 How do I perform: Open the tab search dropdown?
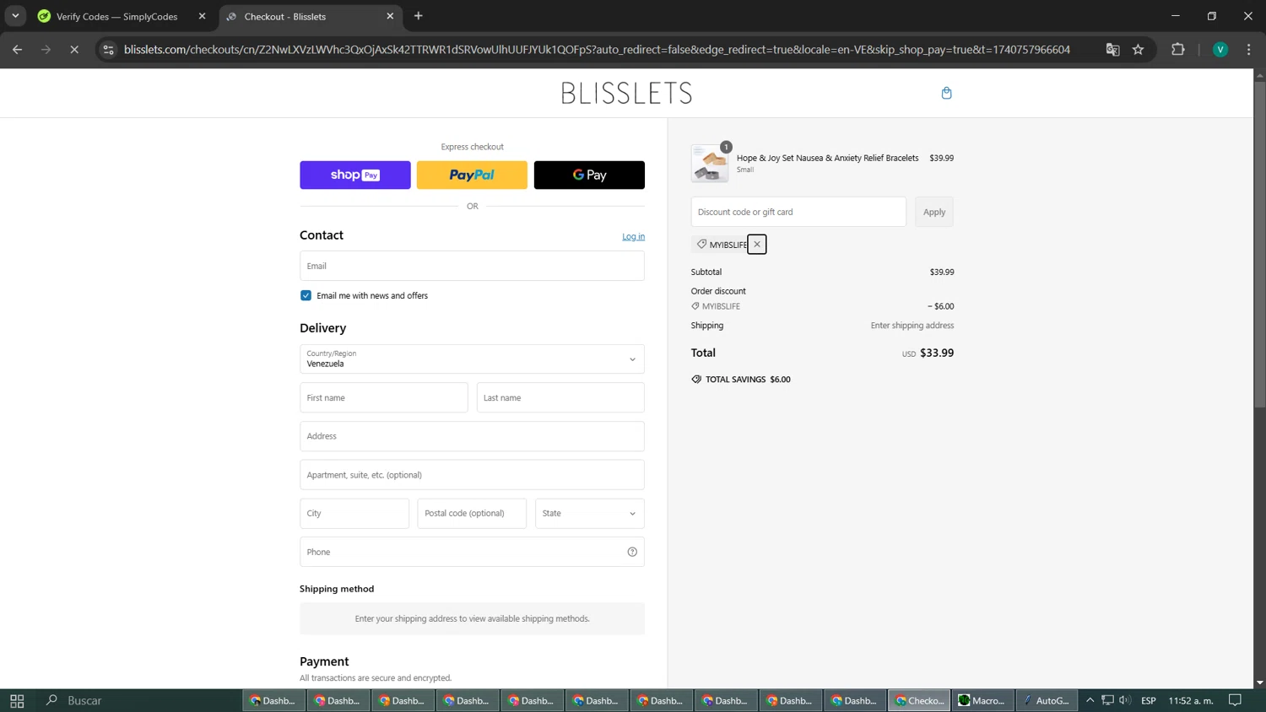tap(15, 16)
